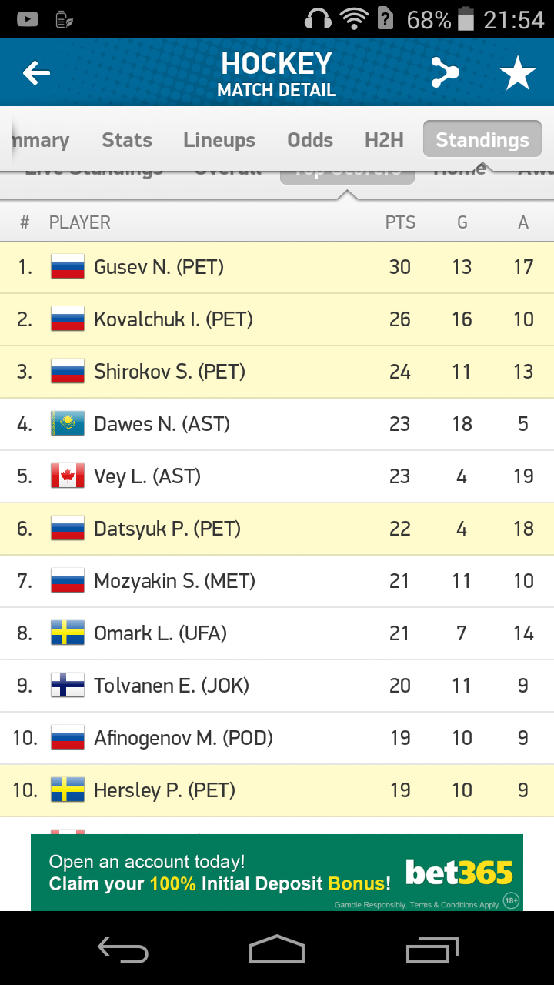Go to the H2H tab
Image resolution: width=554 pixels, height=985 pixels.
[x=384, y=140]
